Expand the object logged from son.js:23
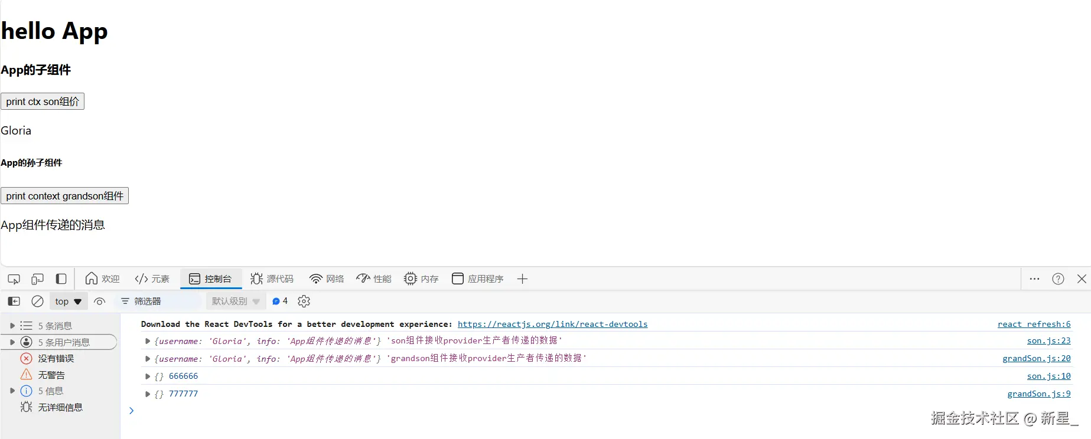 (x=148, y=341)
